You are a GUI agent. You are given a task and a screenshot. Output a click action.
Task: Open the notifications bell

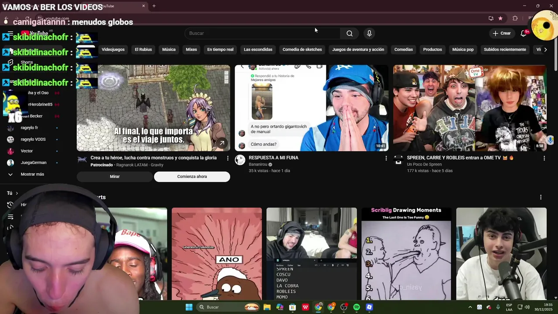[x=524, y=33]
